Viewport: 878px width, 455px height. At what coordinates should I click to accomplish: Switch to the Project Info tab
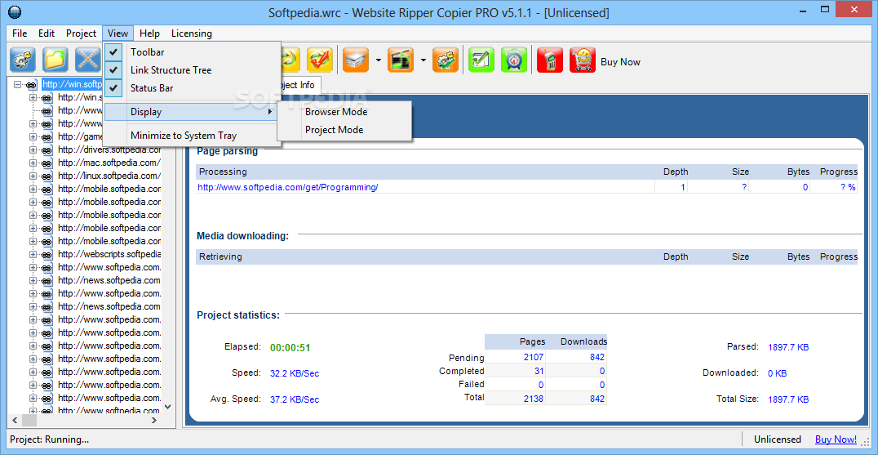[299, 85]
